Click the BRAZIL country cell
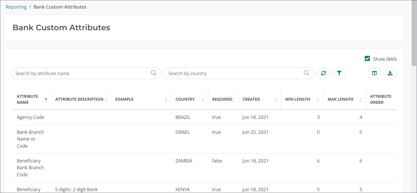This screenshot has height=193, width=417. (x=183, y=117)
